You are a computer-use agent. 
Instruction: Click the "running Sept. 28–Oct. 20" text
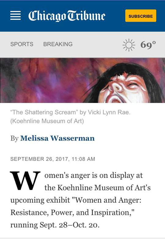pyautogui.click(x=55, y=225)
